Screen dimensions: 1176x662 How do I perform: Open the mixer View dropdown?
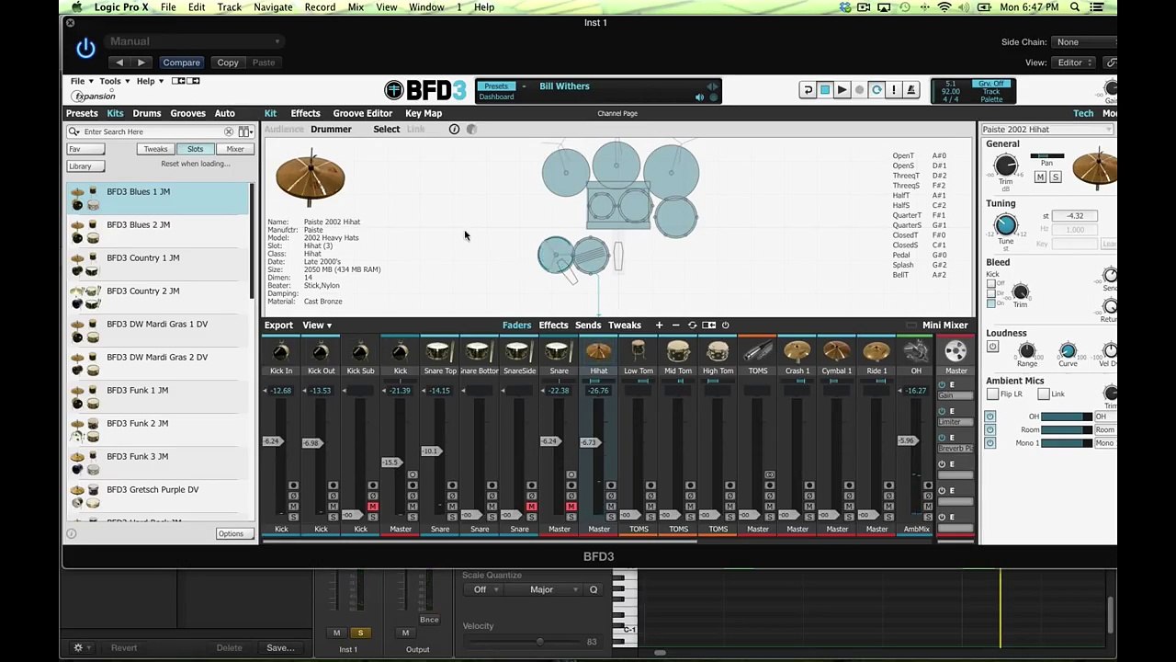[x=317, y=325]
